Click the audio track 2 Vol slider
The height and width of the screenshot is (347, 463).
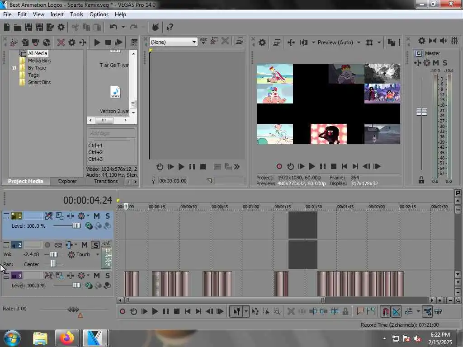click(53, 254)
